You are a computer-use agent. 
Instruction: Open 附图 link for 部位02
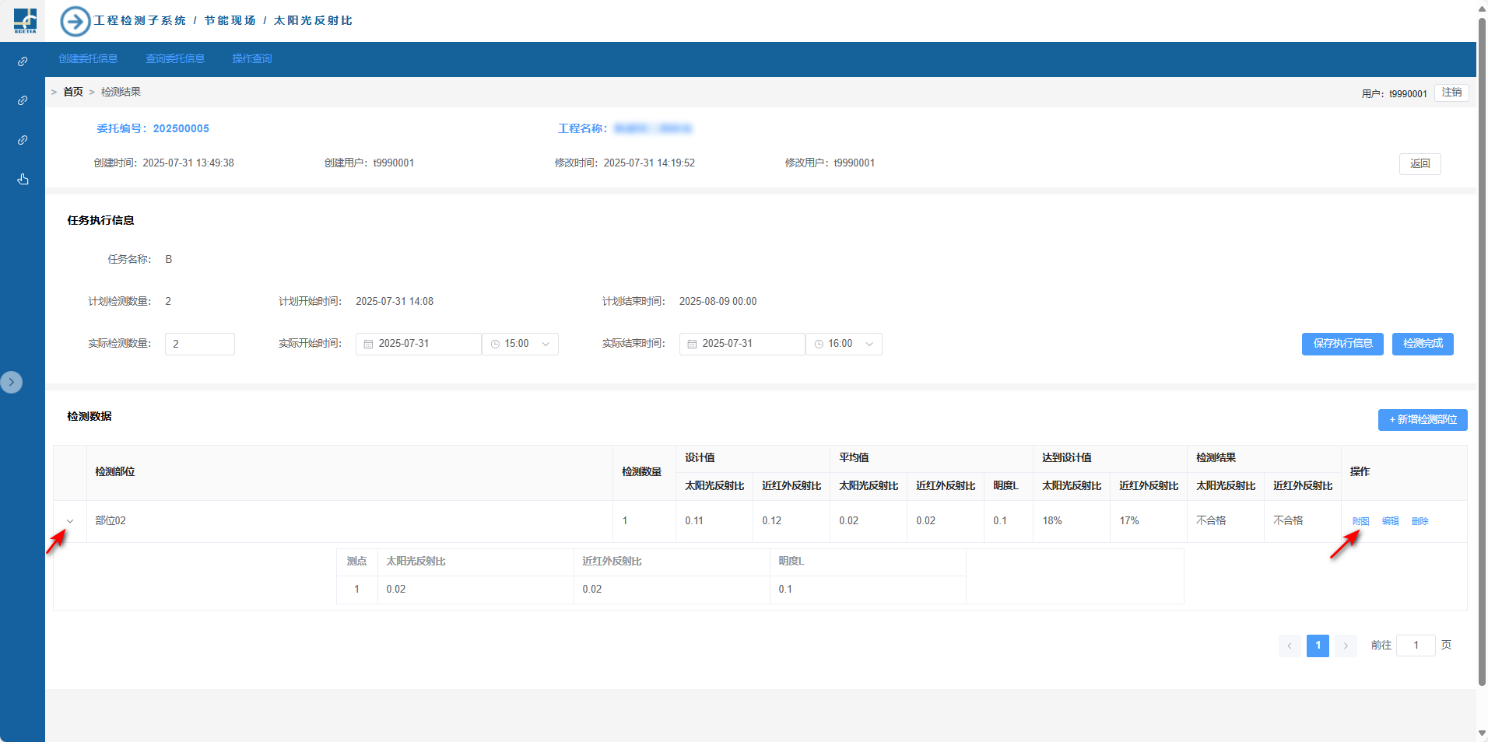(x=1360, y=521)
